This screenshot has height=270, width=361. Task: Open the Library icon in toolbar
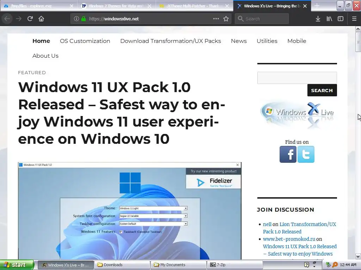[x=329, y=19]
